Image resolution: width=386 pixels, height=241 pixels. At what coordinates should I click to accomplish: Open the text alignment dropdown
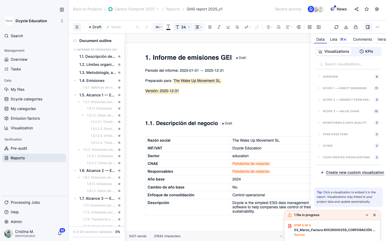click(x=289, y=27)
